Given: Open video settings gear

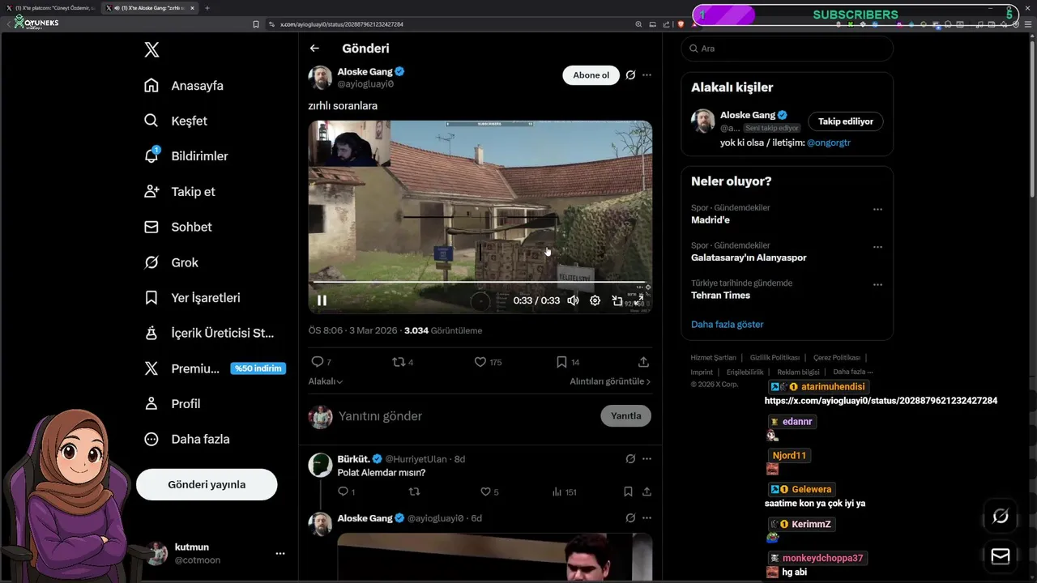Looking at the screenshot, I should pos(595,300).
